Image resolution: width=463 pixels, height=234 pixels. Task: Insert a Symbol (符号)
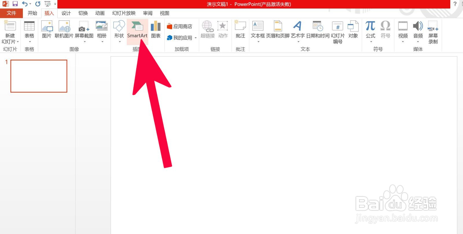point(385,26)
